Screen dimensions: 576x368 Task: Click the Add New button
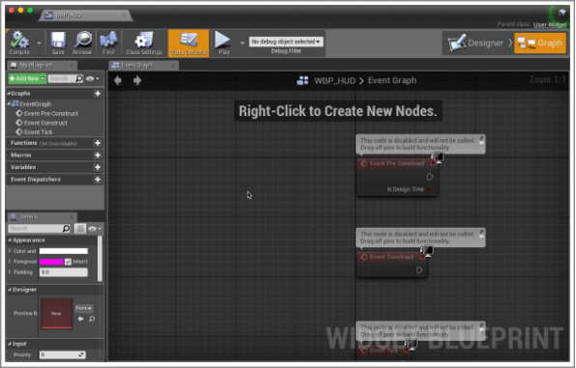click(27, 78)
